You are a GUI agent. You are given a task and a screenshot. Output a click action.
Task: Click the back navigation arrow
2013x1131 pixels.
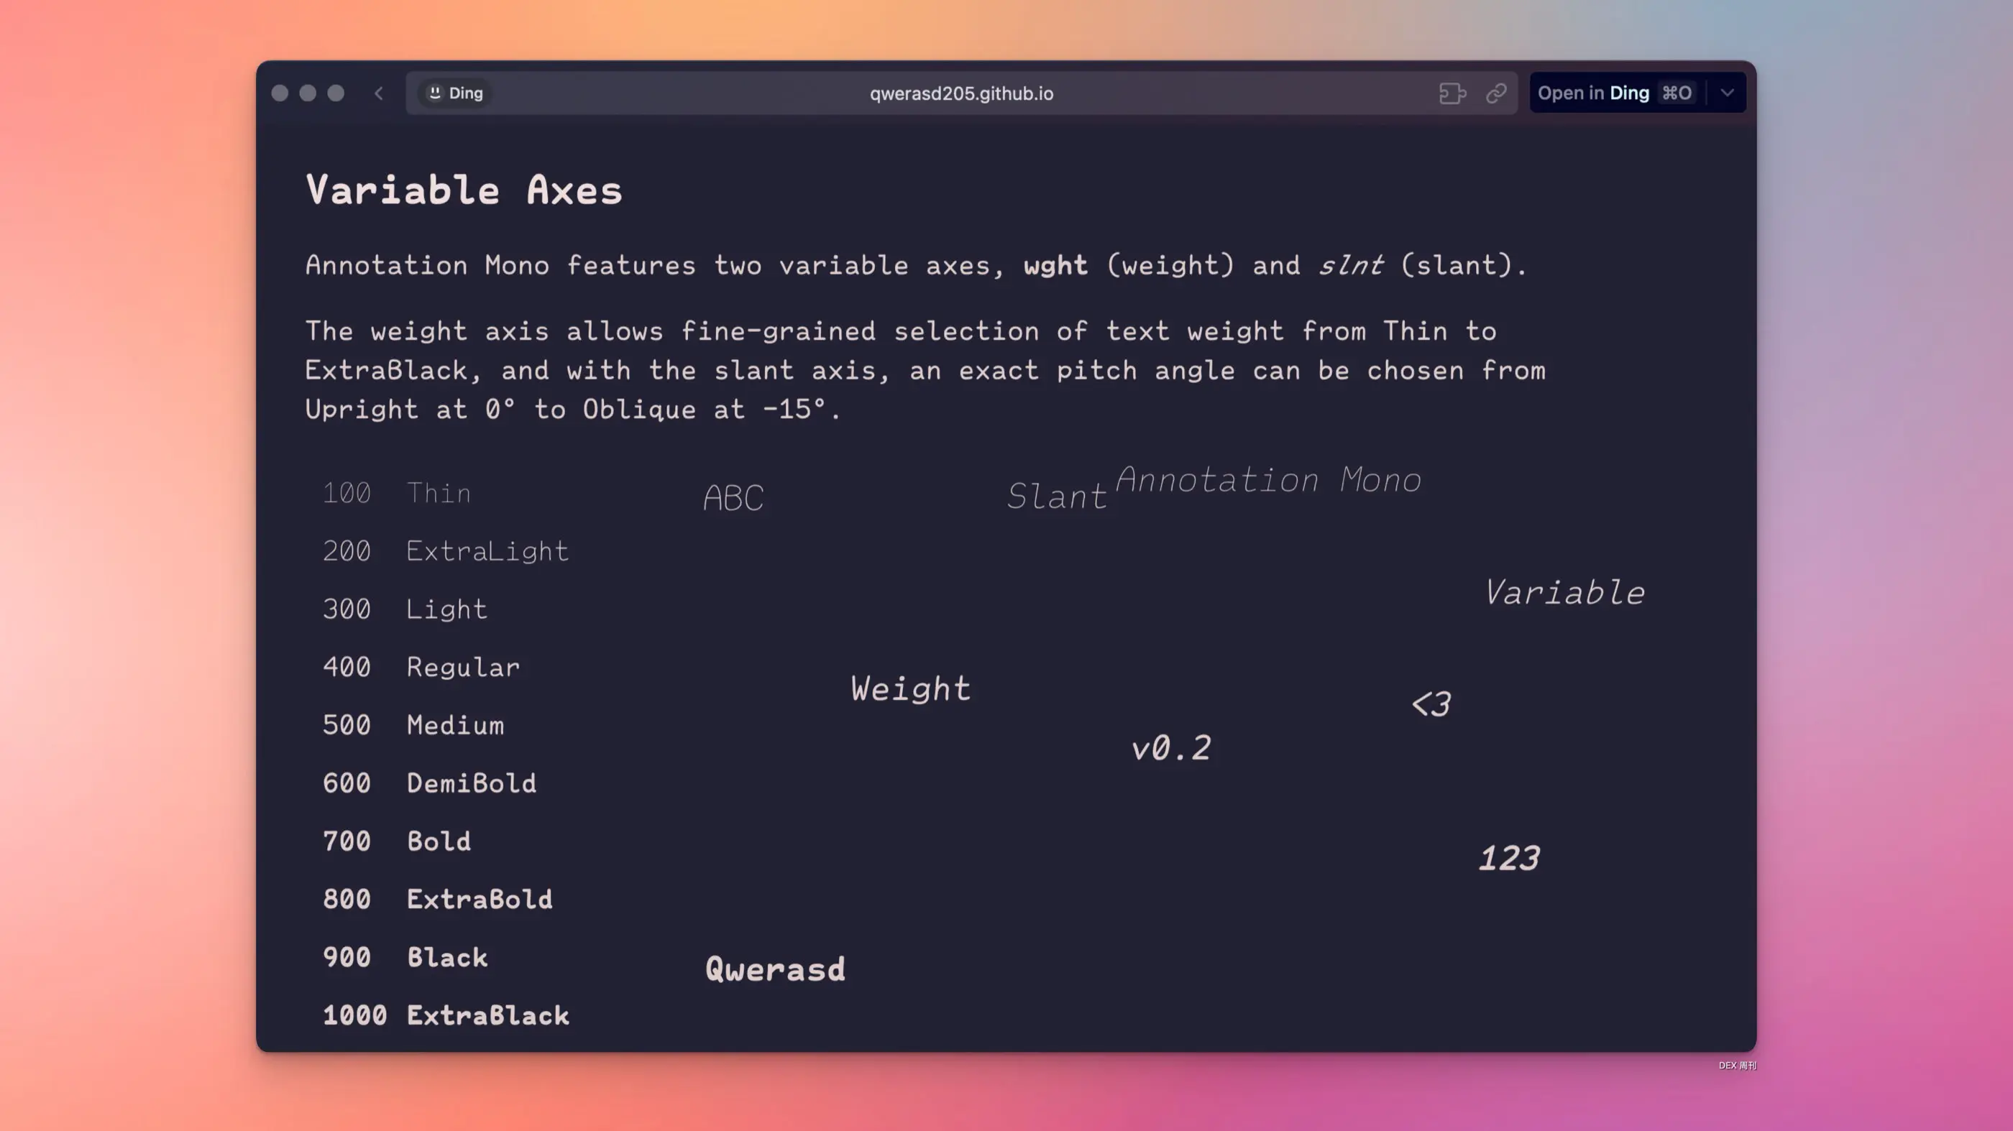[379, 93]
